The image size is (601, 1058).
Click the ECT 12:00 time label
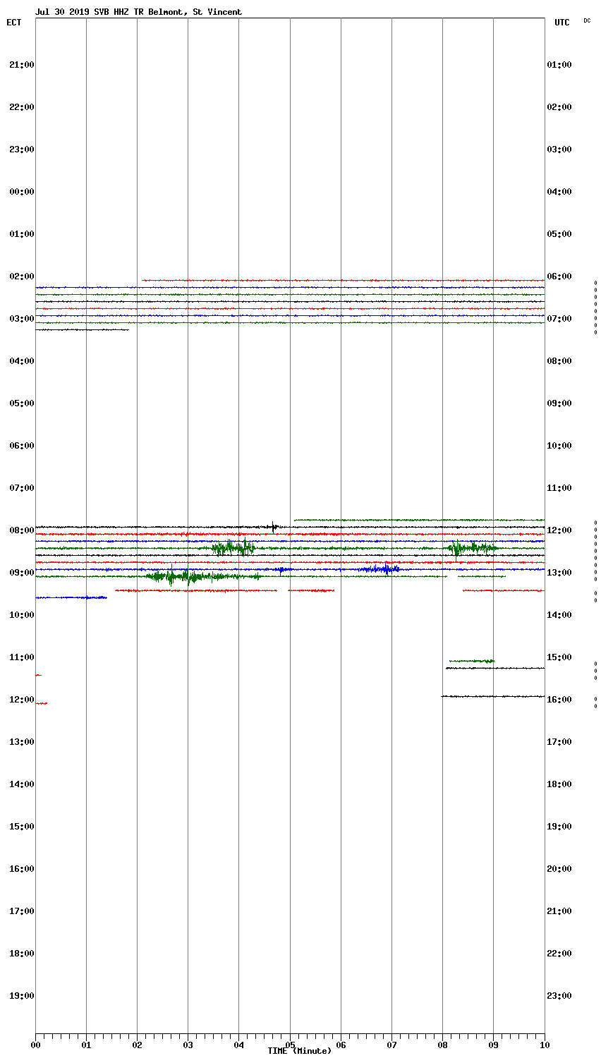[22, 700]
